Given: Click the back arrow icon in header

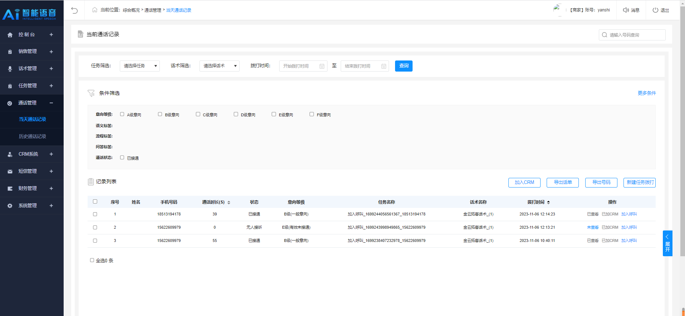Looking at the screenshot, I should click(74, 10).
